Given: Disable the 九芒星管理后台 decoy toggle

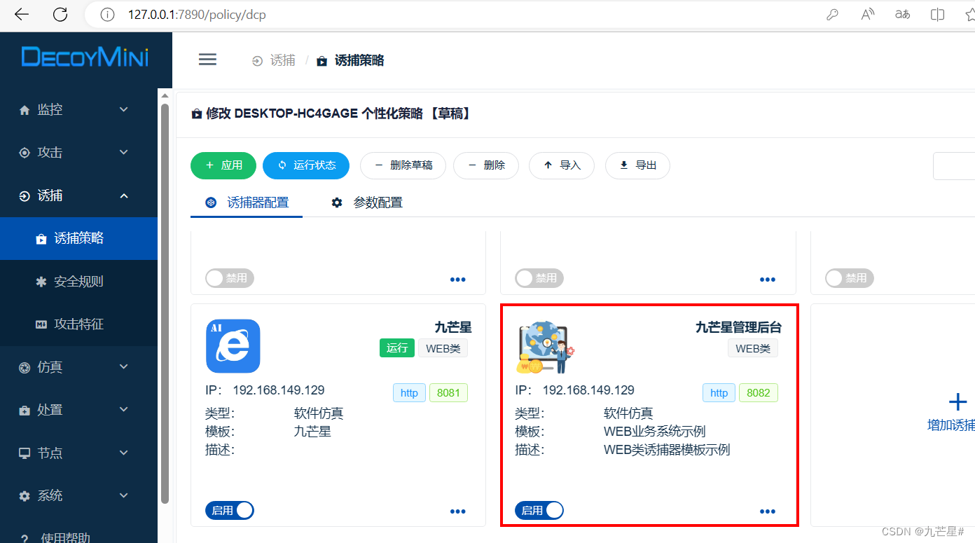Looking at the screenshot, I should point(539,511).
